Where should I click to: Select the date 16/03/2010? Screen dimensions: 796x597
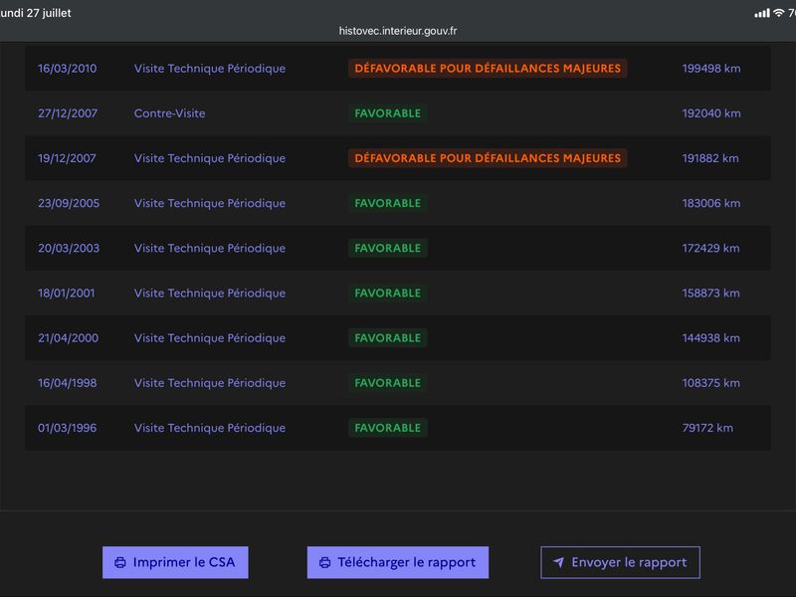pyautogui.click(x=67, y=68)
